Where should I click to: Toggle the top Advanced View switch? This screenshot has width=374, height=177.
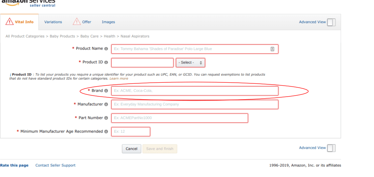(331, 22)
